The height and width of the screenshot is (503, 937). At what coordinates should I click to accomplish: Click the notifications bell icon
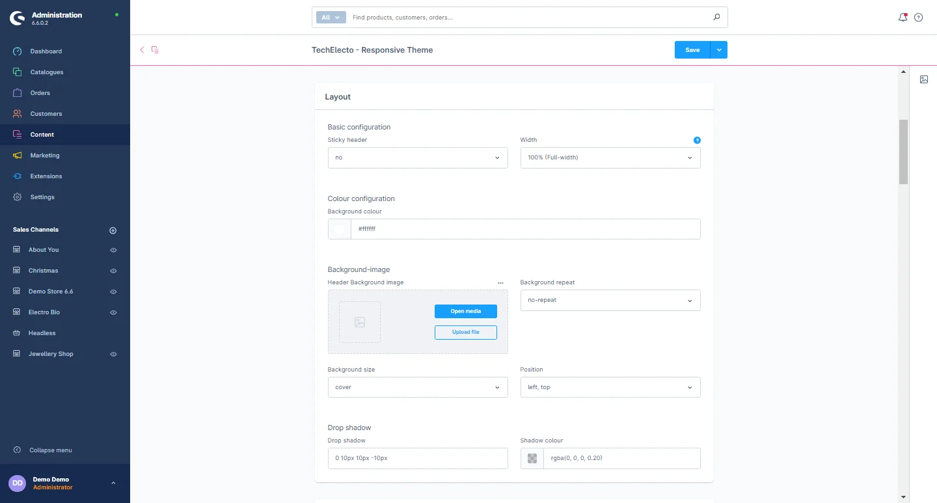(903, 18)
